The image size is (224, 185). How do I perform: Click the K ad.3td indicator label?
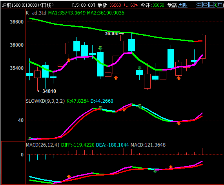coord(36,13)
